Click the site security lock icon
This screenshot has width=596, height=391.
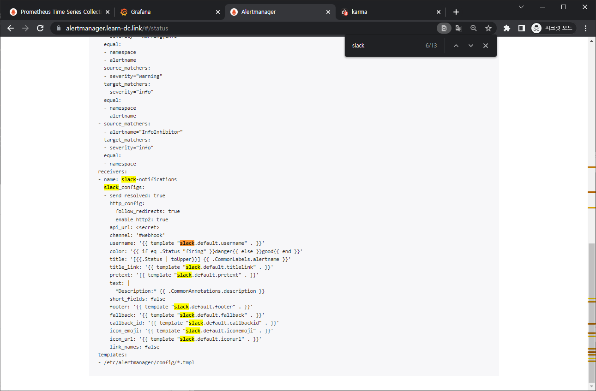(x=58, y=28)
